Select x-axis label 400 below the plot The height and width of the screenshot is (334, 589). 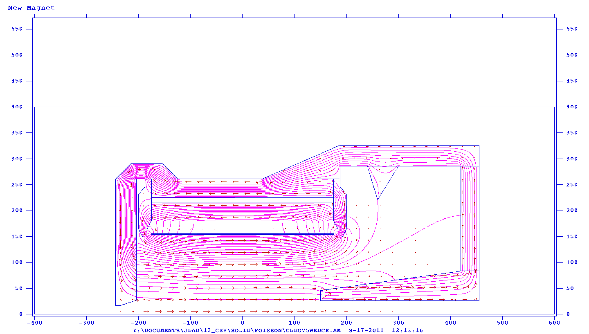tap(450, 323)
